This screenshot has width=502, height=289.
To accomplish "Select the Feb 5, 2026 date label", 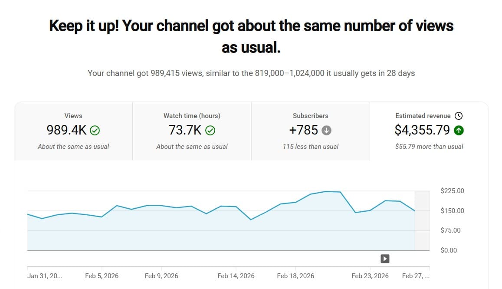I will coord(102,276).
